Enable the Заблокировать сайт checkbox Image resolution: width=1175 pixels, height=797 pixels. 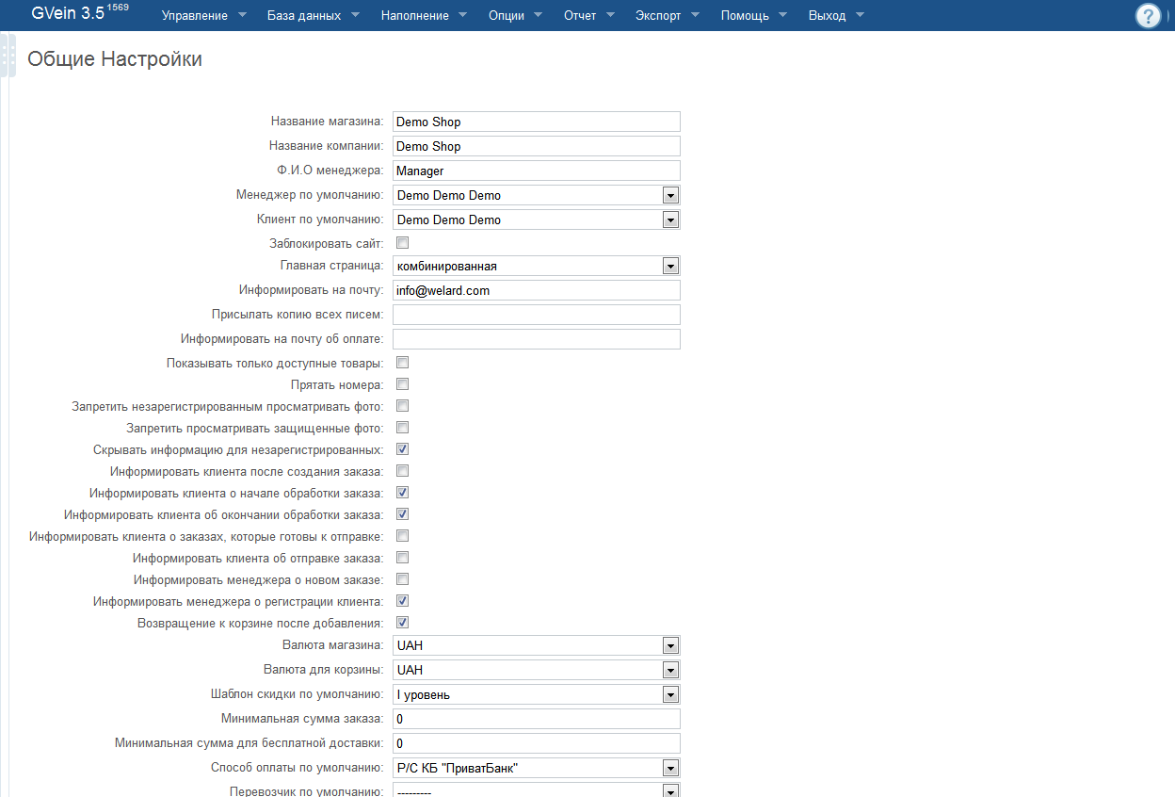pyautogui.click(x=402, y=243)
